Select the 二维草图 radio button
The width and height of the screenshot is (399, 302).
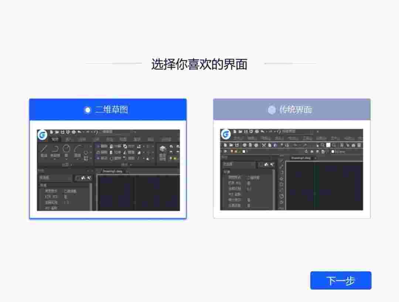pyautogui.click(x=88, y=110)
